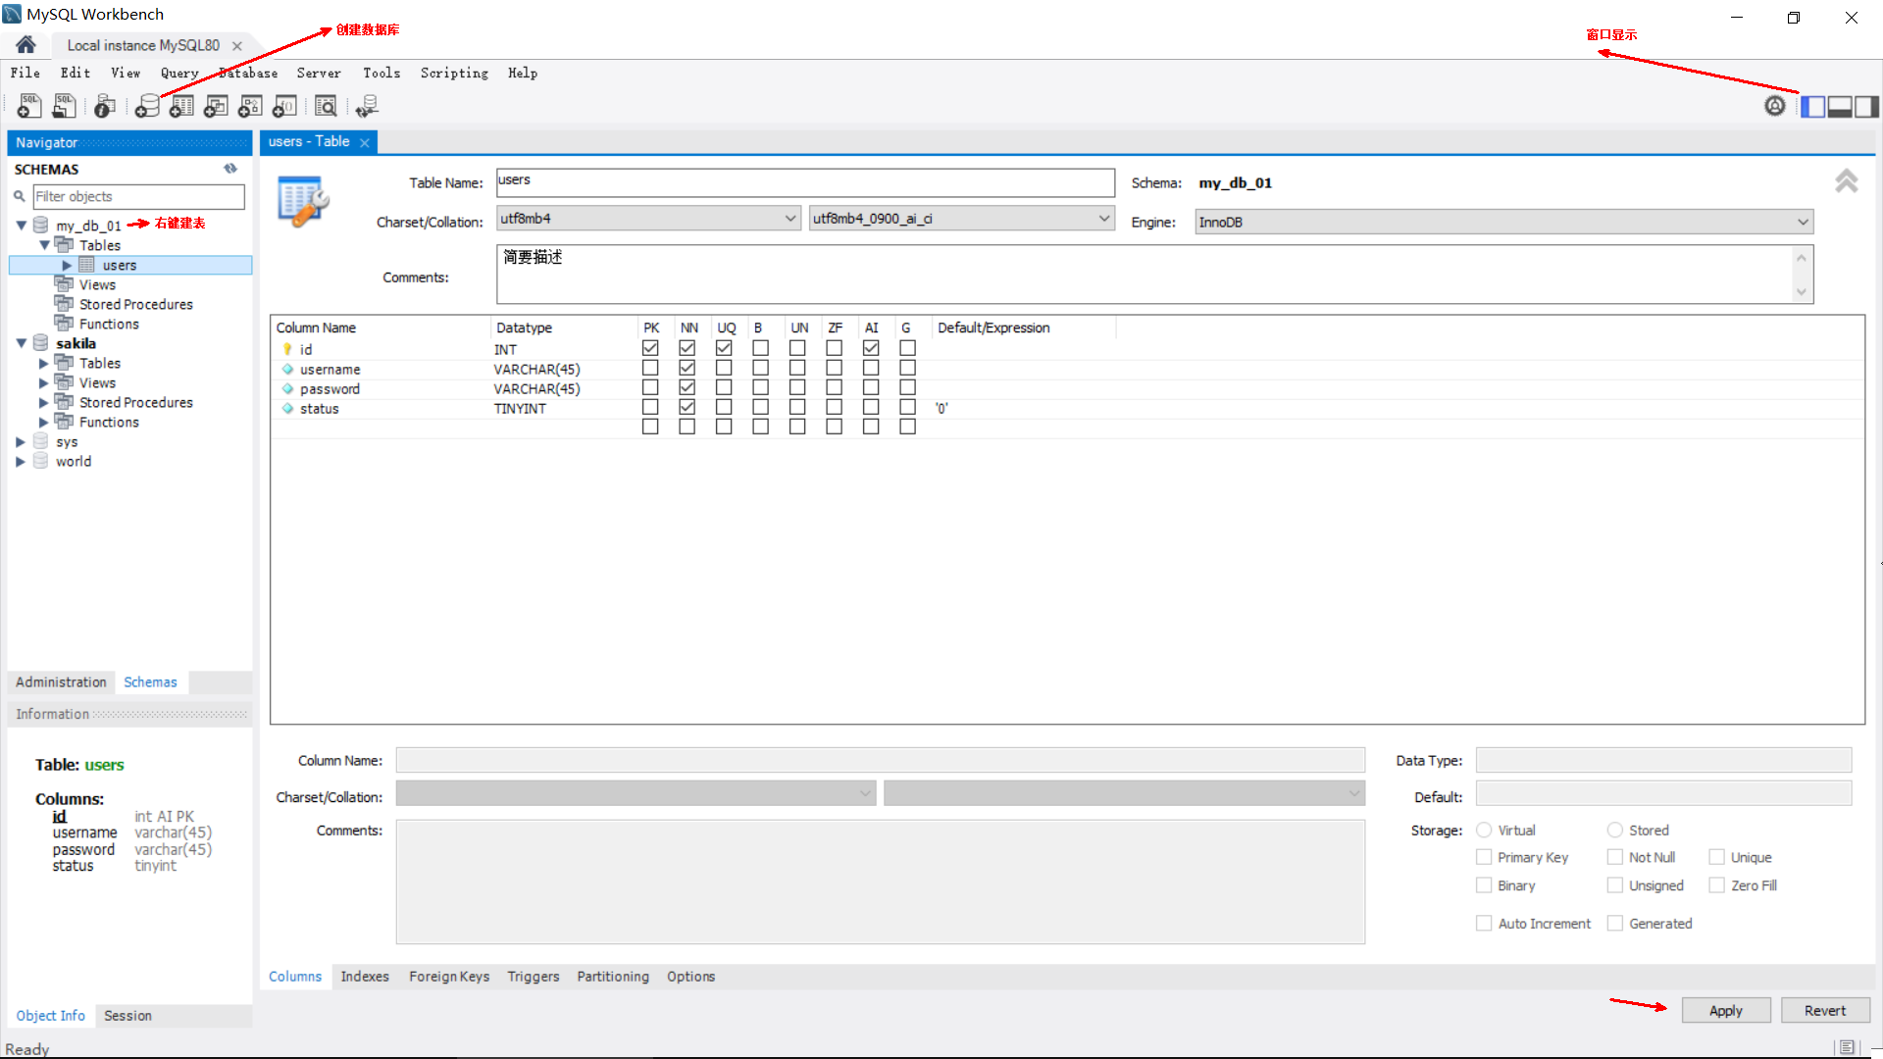Click the Revert button

pos(1825,1010)
